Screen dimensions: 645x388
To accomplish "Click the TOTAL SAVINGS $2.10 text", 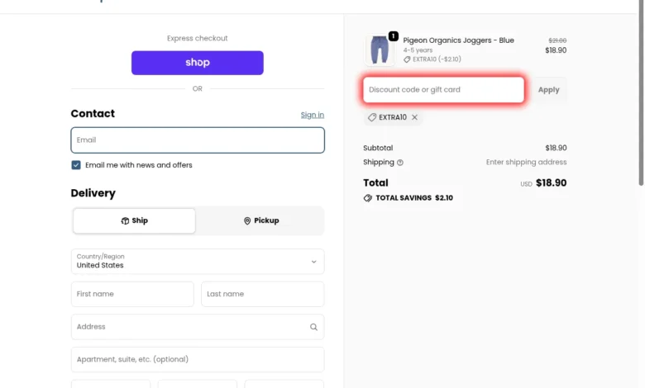I will (x=414, y=198).
